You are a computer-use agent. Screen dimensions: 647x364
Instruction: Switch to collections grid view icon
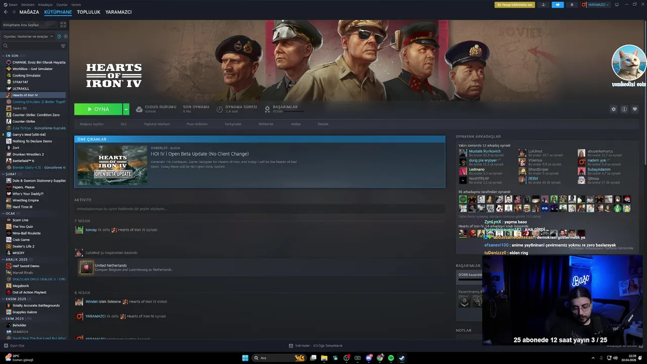63,25
